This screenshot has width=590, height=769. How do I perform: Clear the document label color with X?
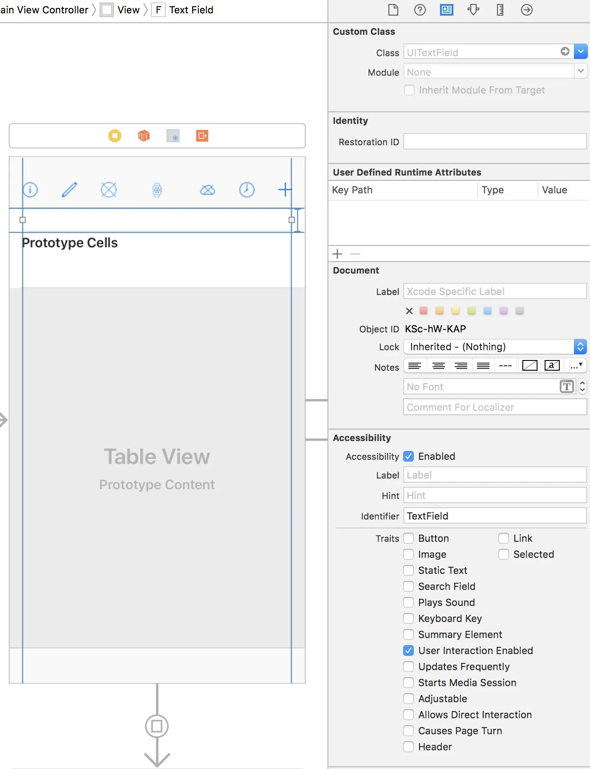point(409,311)
